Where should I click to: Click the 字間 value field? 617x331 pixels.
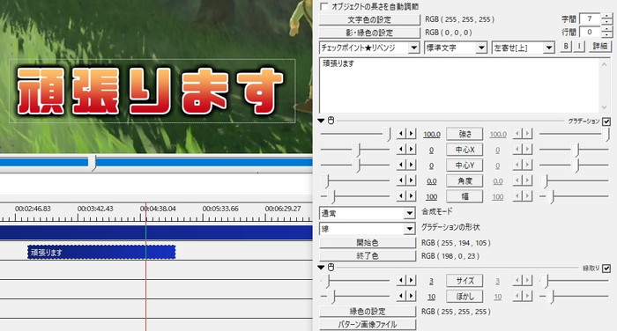click(591, 18)
